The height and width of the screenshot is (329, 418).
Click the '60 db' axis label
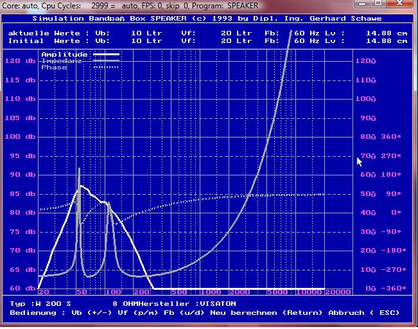[x=22, y=288]
